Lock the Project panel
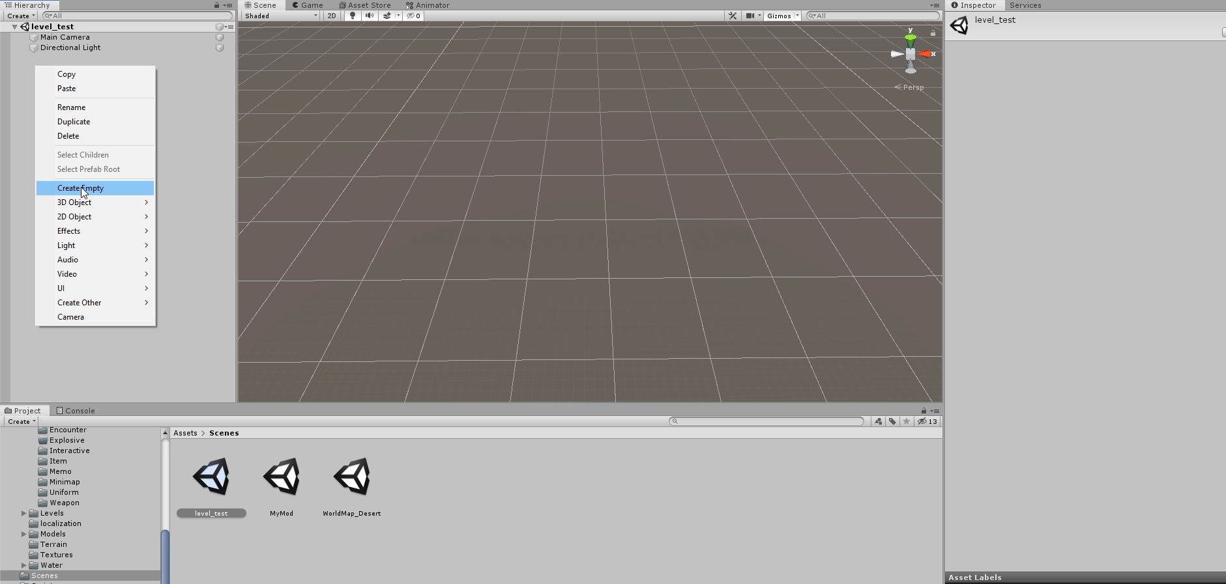The width and height of the screenshot is (1226, 584). (x=924, y=411)
